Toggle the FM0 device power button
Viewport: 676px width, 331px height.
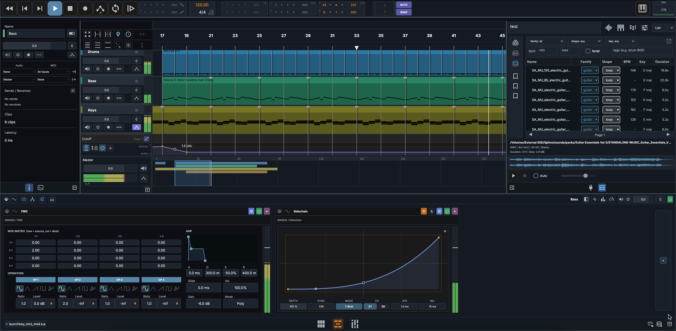pyautogui.click(x=259, y=211)
